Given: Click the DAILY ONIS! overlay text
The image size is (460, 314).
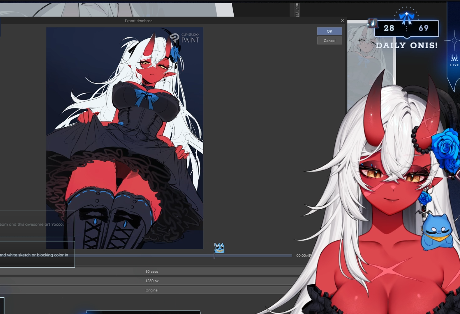Looking at the screenshot, I should 407,45.
